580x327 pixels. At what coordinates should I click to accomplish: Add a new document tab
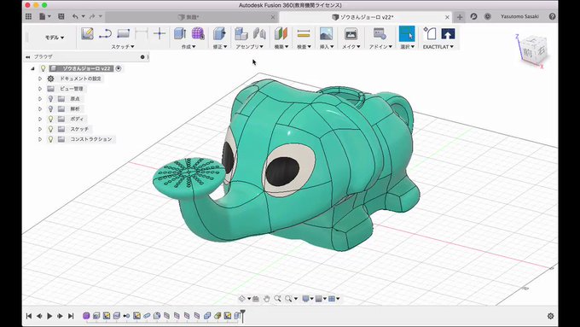click(x=460, y=17)
